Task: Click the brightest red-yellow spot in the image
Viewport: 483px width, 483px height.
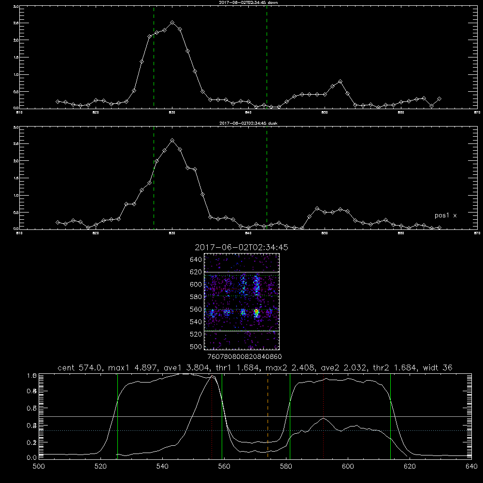Action: coord(256,313)
